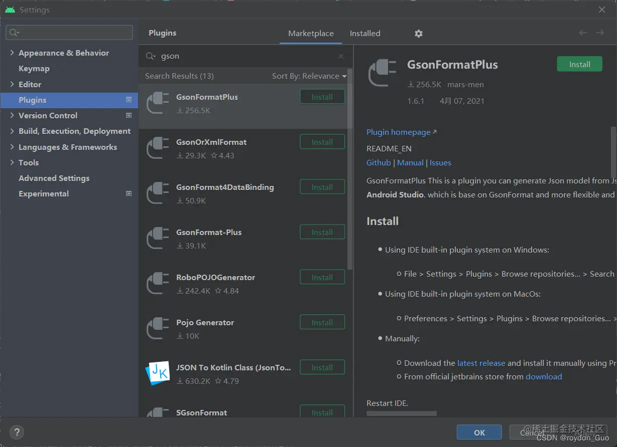The width and height of the screenshot is (617, 447).
Task: Select Keymap in settings tree
Action: tap(34, 68)
